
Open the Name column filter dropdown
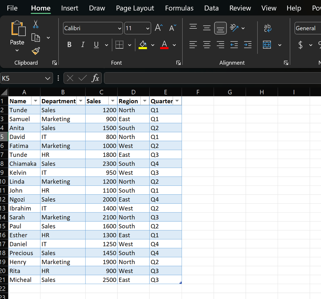[x=35, y=101]
